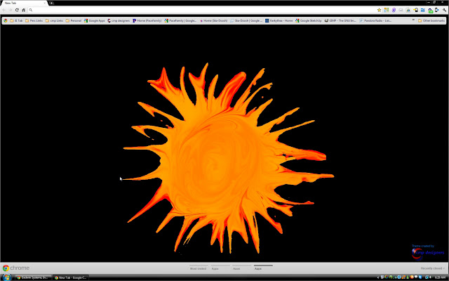Open the PaceFamily | Google bookmark

tap(180, 20)
